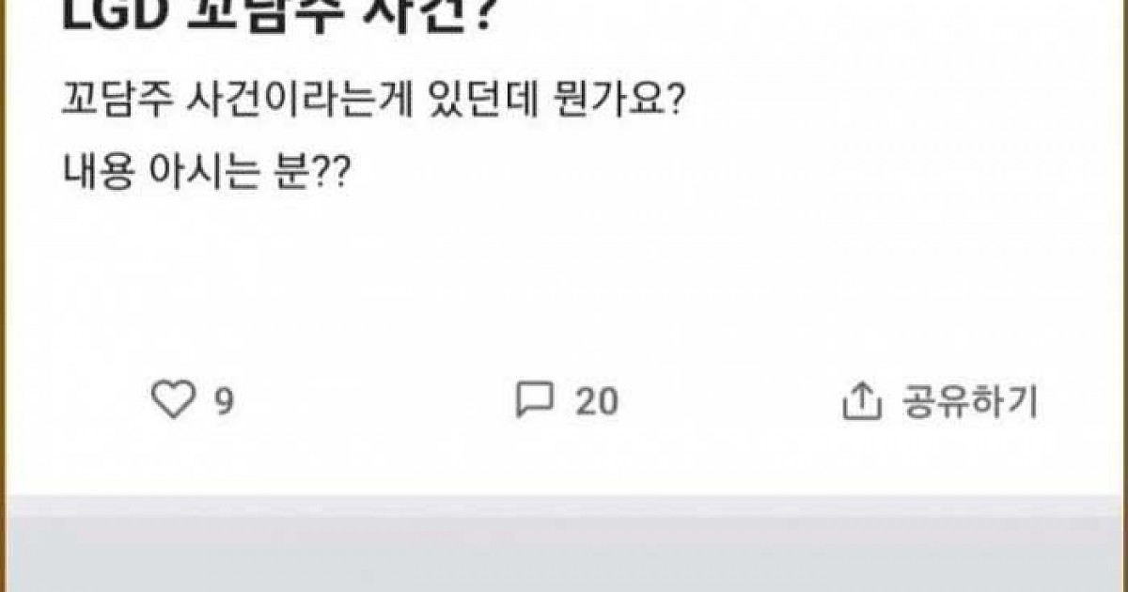The image size is (1128, 592).
Task: Click the blank white space above the action row
Action: coord(564,282)
